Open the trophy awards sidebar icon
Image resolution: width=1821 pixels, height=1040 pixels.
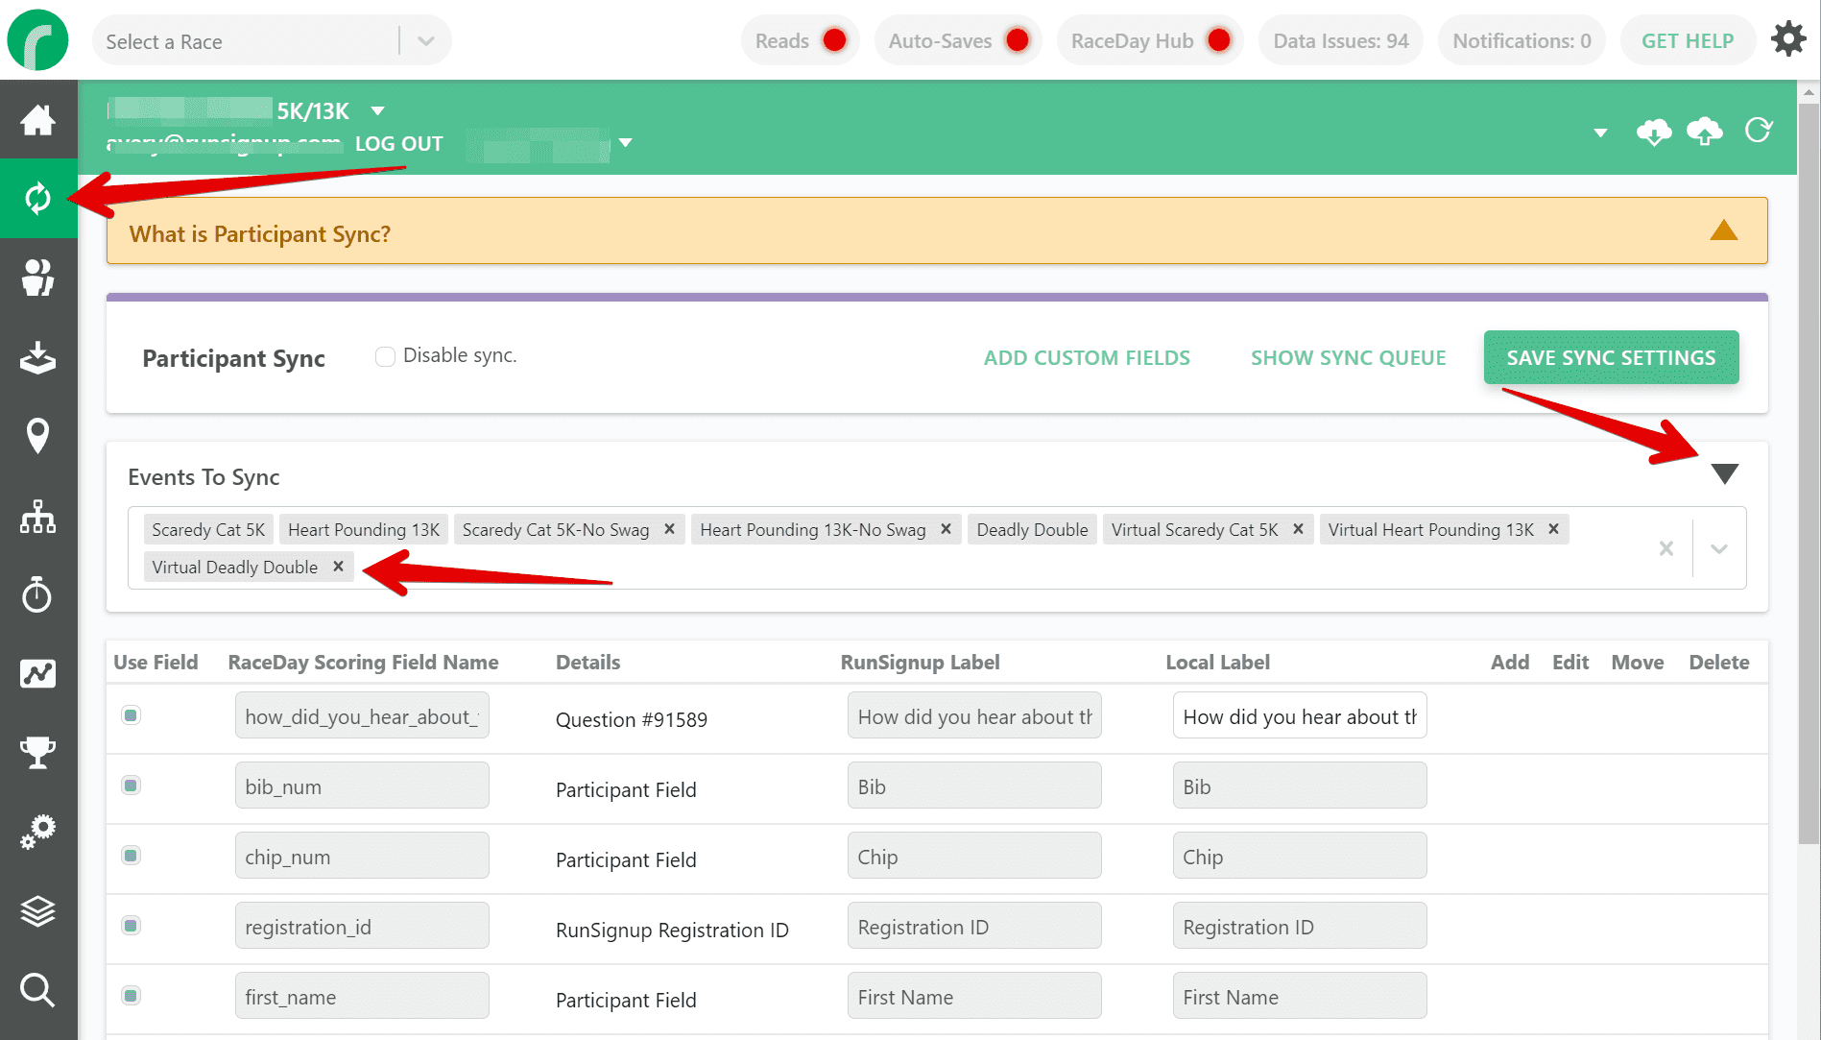tap(38, 753)
